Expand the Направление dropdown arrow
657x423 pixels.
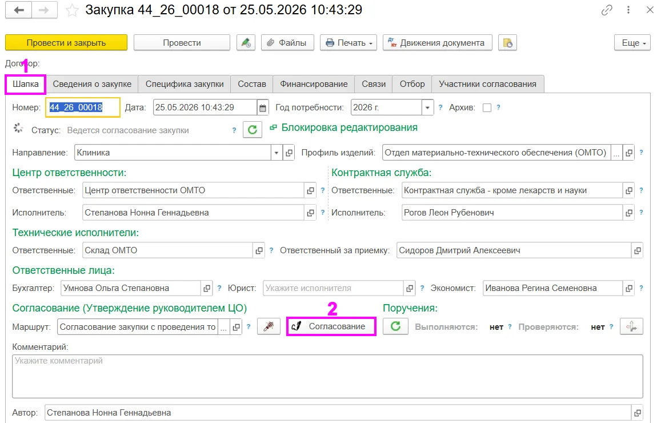tap(277, 153)
